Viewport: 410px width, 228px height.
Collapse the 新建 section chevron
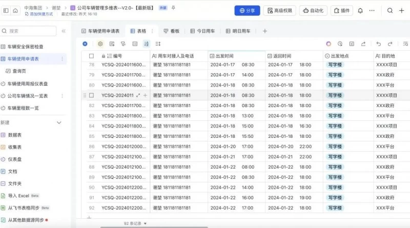pyautogui.click(x=59, y=122)
